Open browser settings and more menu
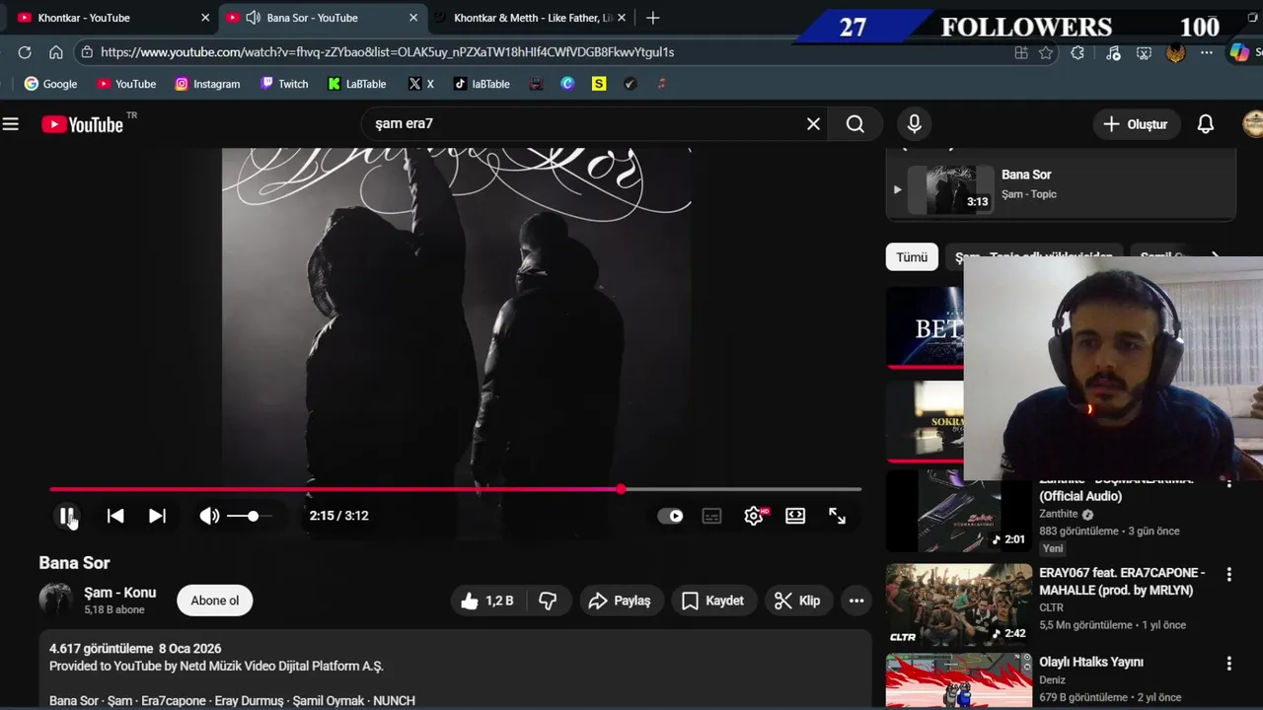 pyautogui.click(x=1207, y=53)
